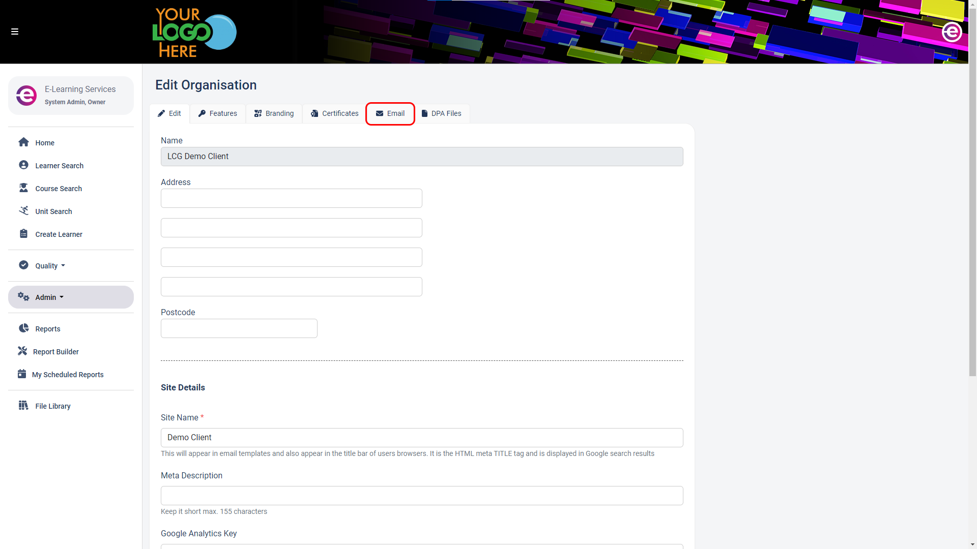
Task: Open the E-Learning Services profile card
Action: 71,96
